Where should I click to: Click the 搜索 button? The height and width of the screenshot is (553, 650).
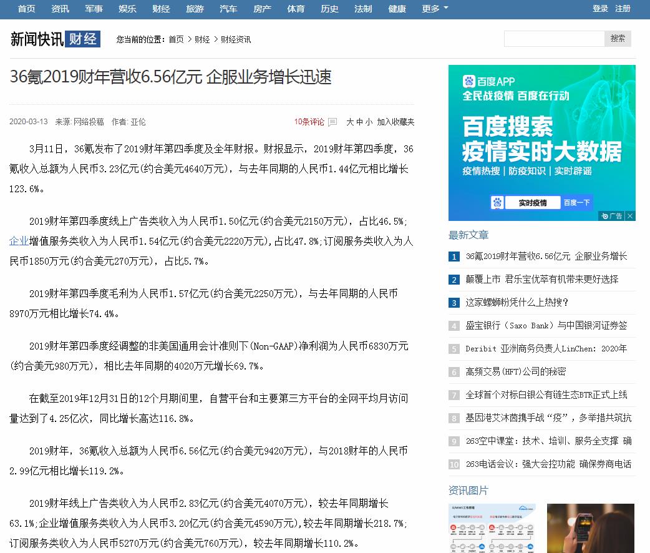618,39
